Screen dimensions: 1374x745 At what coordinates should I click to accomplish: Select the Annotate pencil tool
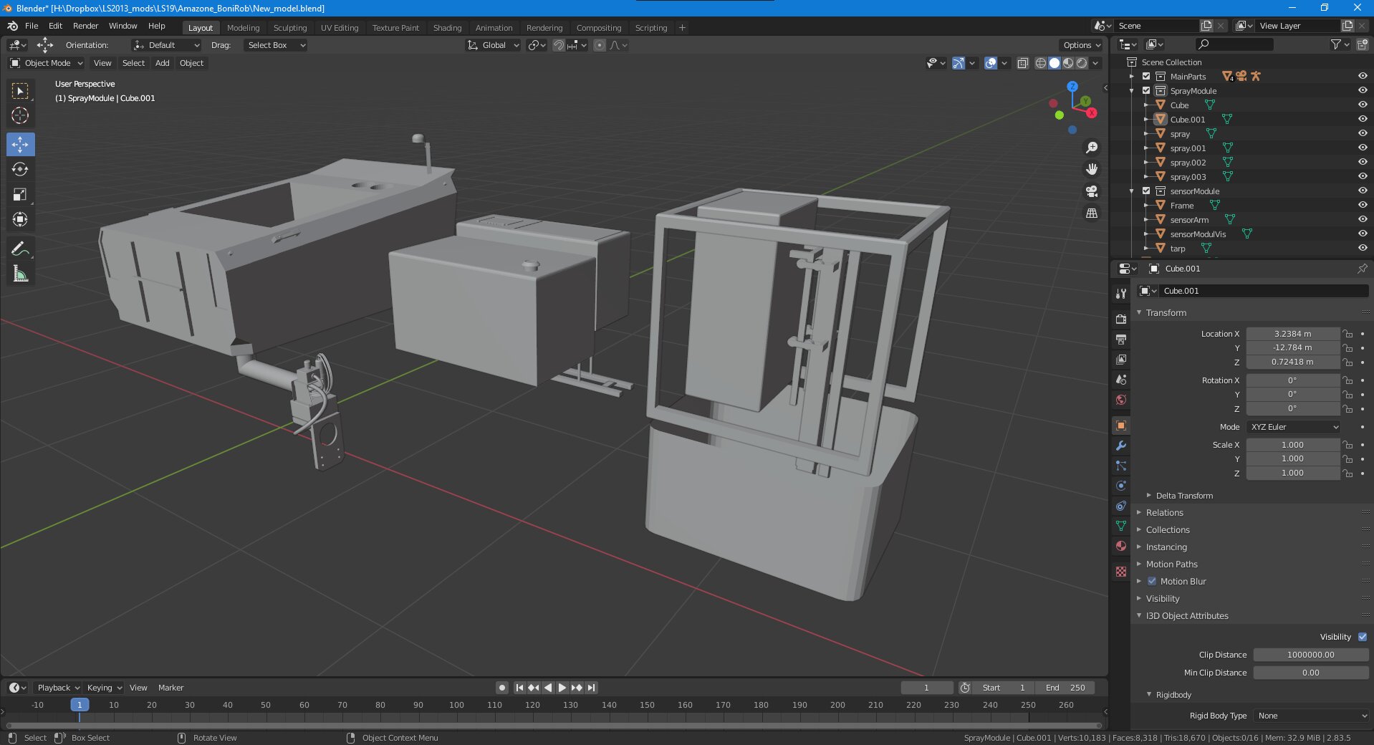coord(20,249)
